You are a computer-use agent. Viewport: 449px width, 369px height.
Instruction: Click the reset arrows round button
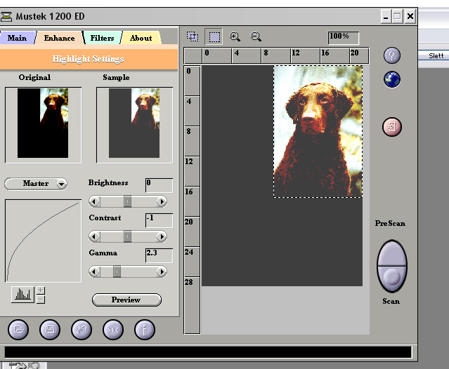tap(113, 330)
